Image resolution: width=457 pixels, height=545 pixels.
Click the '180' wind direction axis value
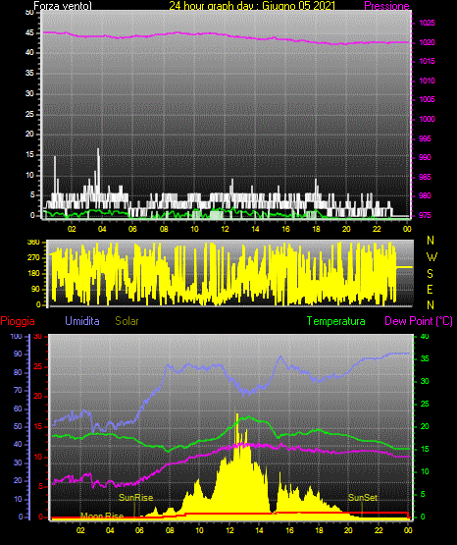[34, 274]
